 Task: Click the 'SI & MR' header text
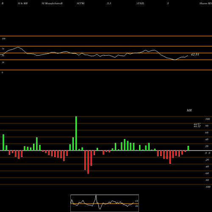point(22,3)
